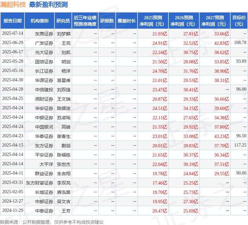
Task: Click the 数据来源 footnote text
Action: (52, 222)
